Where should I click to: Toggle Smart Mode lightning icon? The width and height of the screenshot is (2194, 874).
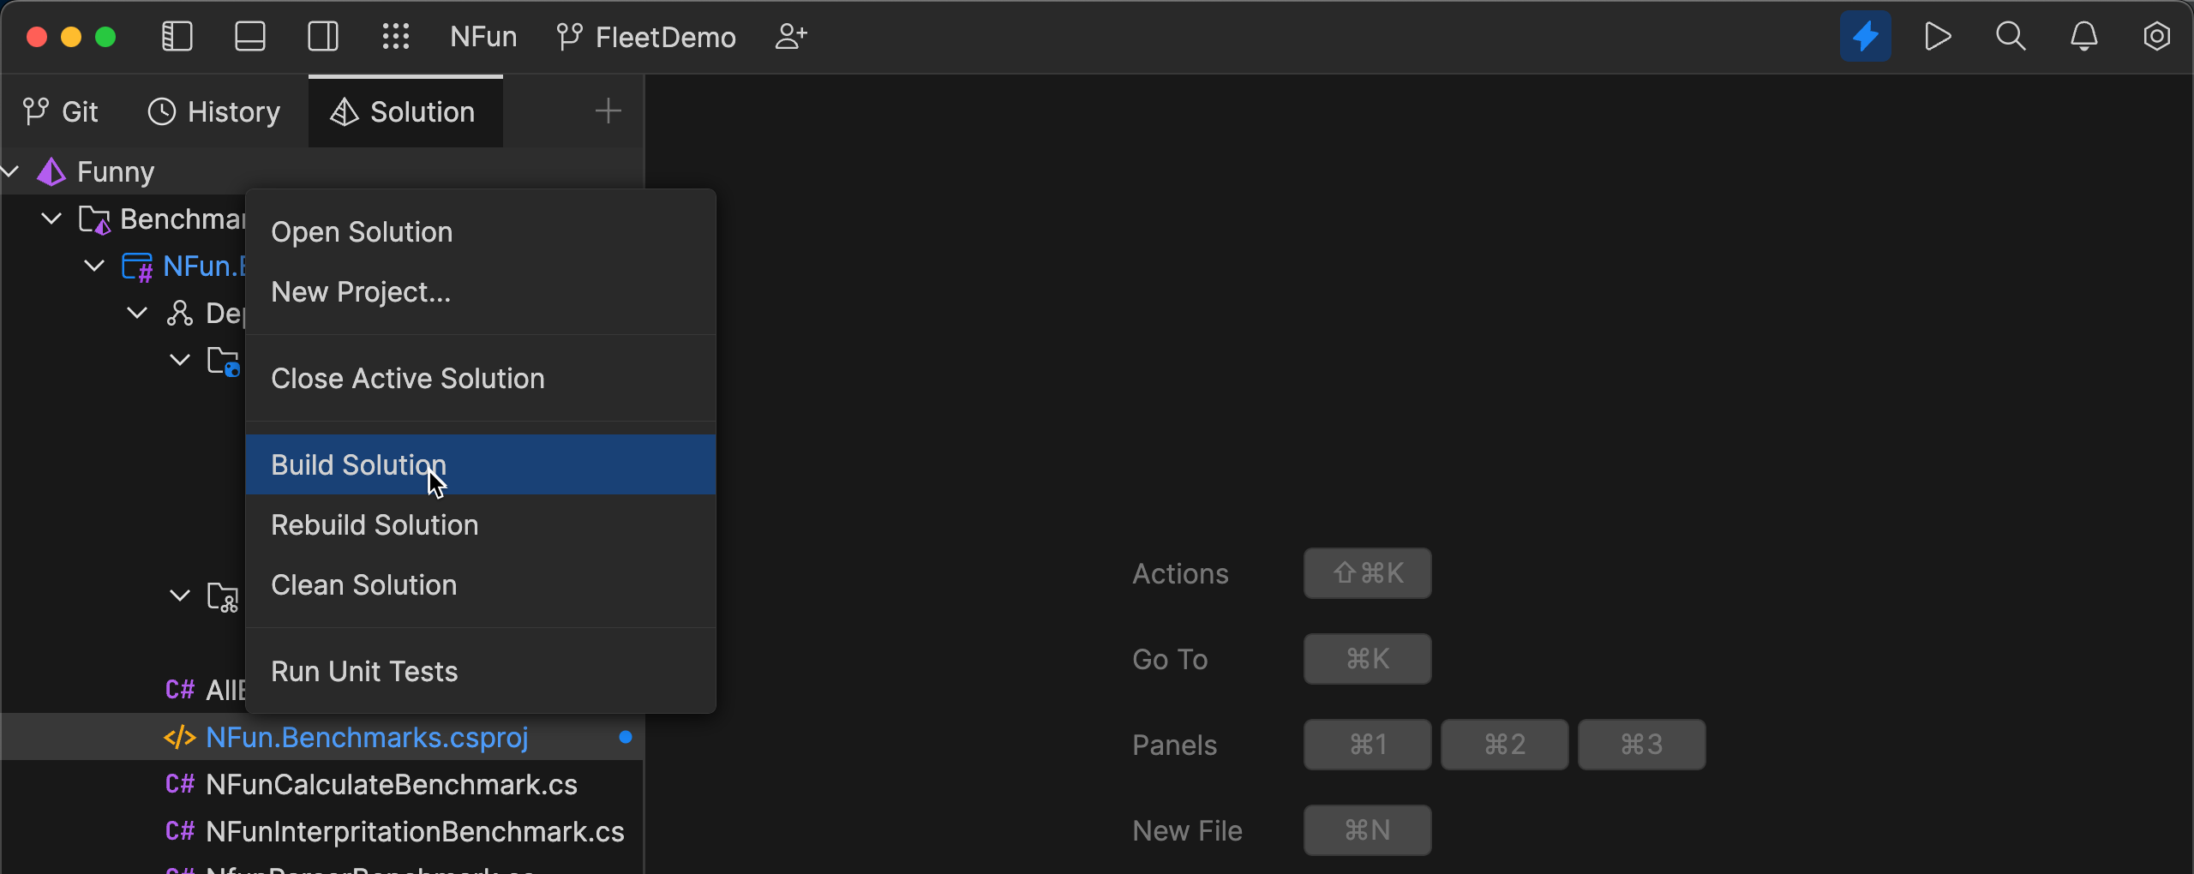coord(1866,36)
